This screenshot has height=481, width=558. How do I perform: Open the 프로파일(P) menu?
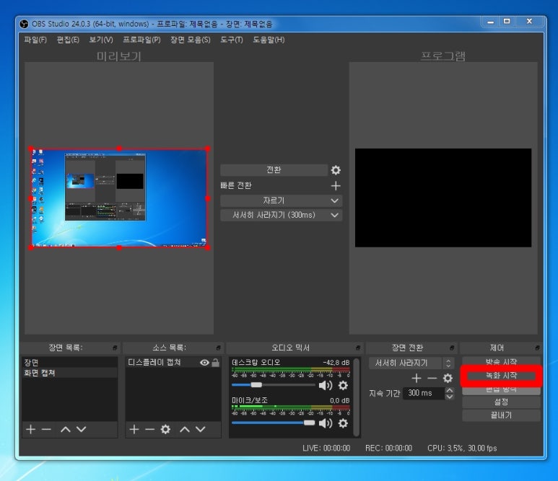(141, 40)
